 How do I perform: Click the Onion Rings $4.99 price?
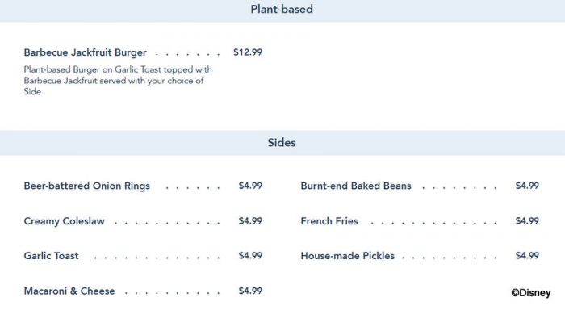[250, 186]
